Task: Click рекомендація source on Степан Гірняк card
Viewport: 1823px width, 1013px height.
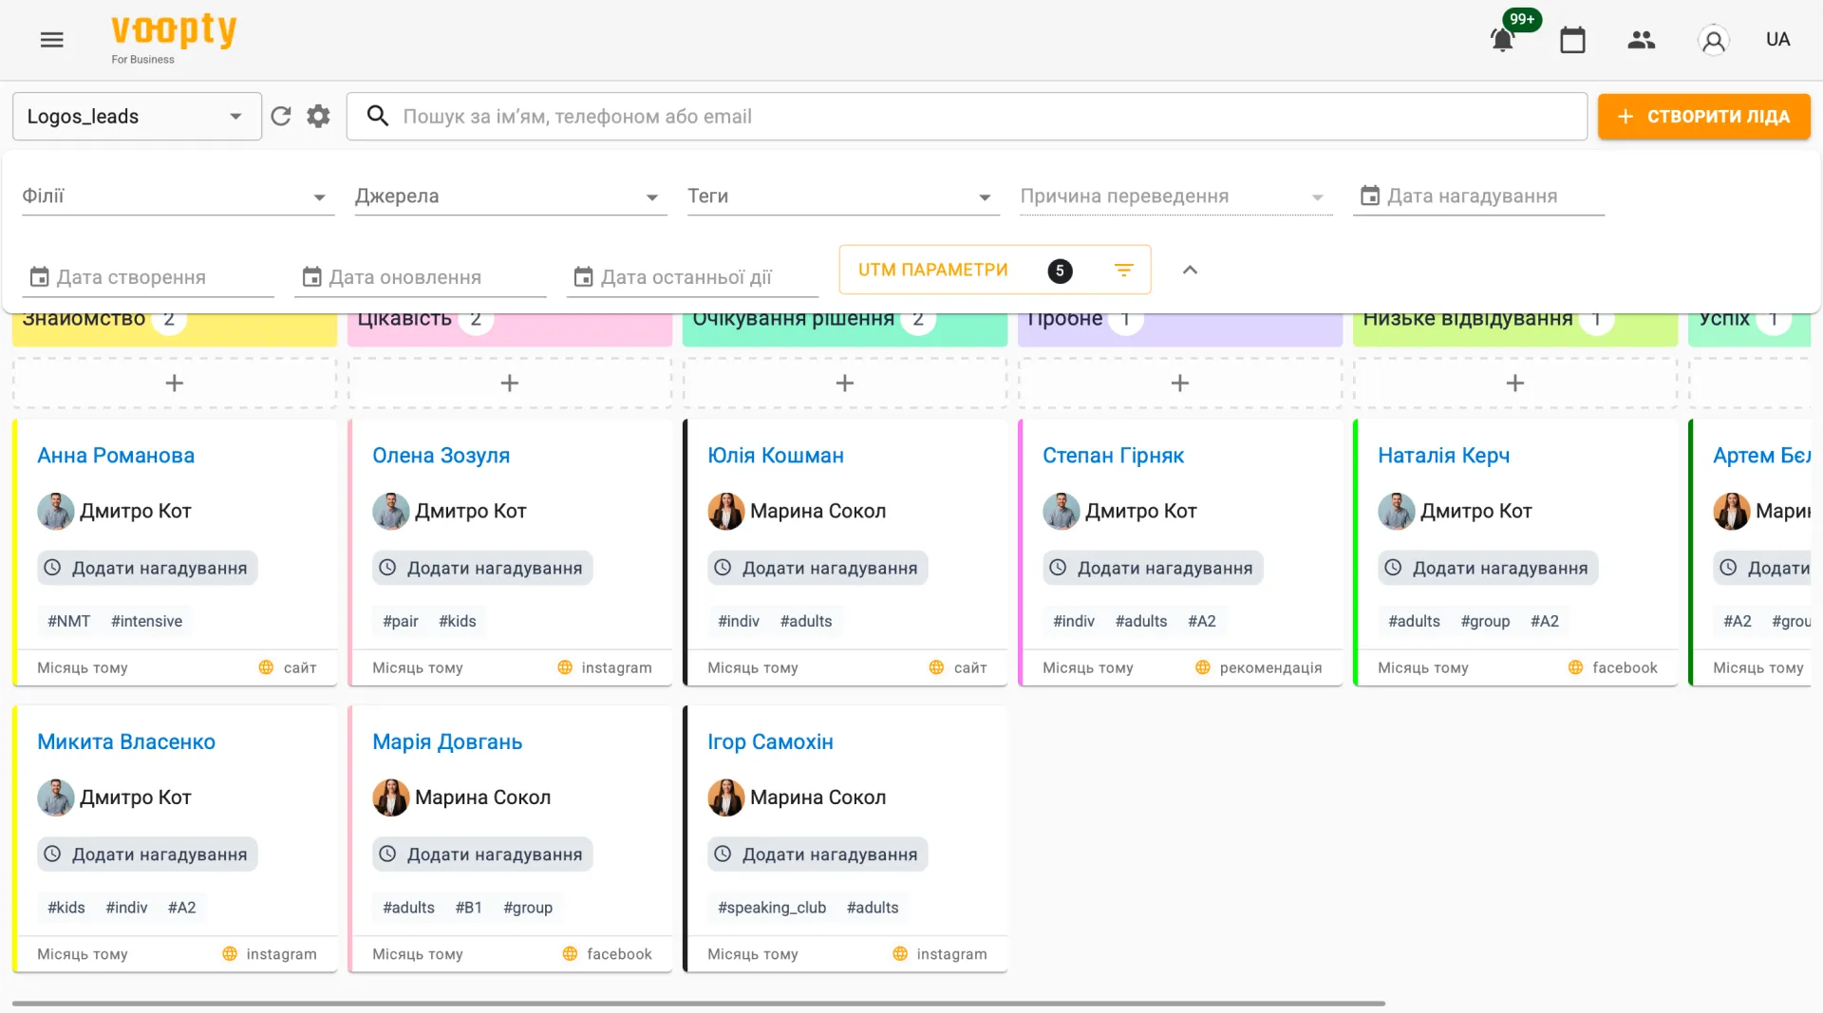Action: coord(1270,667)
